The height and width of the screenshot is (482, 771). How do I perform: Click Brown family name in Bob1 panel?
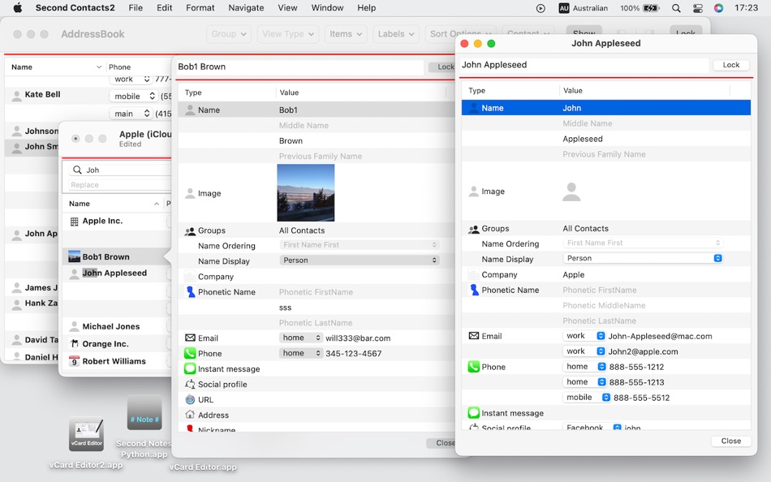pos(291,140)
